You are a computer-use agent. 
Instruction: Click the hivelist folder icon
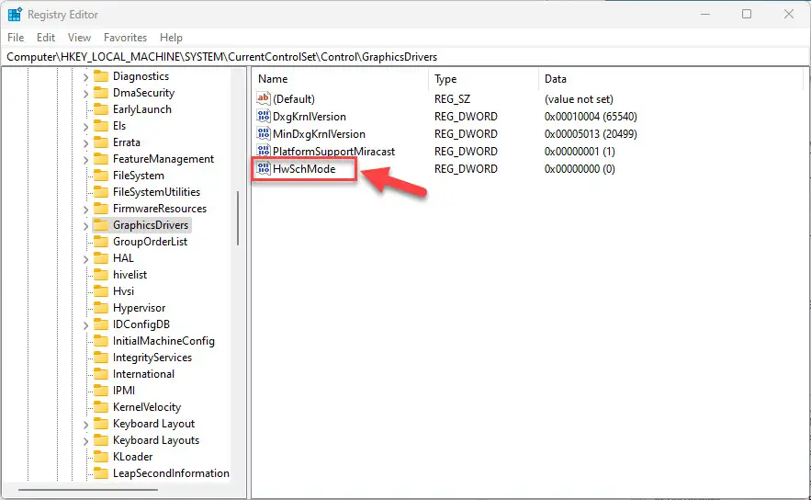click(x=101, y=276)
